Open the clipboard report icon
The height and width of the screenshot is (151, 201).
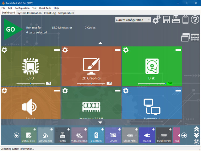[x=185, y=19]
